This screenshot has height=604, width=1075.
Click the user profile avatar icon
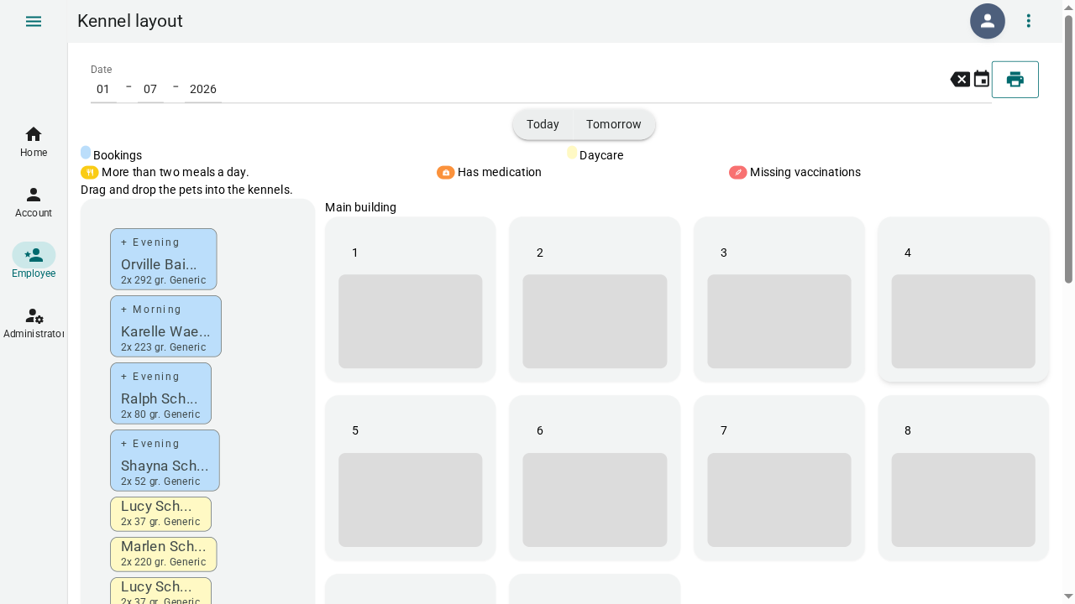point(988,21)
